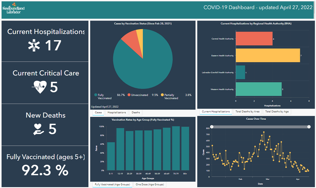
Task: Open the Deaths tab
Action: (135, 112)
